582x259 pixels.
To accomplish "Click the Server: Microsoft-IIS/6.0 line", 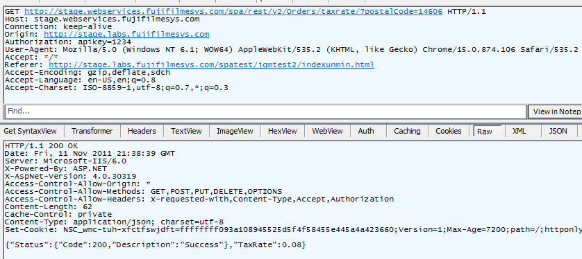I will [66, 161].
